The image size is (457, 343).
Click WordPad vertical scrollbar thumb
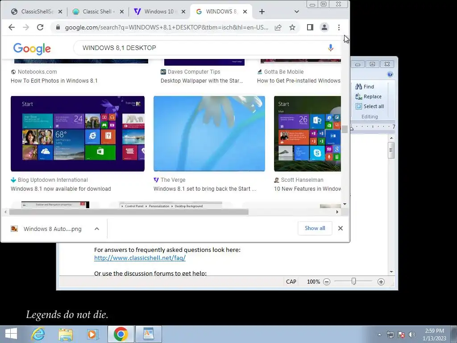pos(391,150)
